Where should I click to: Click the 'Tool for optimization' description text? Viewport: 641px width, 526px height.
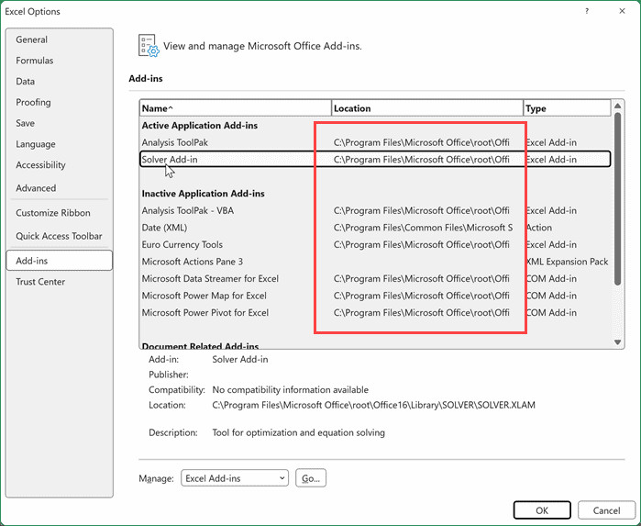[x=298, y=432]
